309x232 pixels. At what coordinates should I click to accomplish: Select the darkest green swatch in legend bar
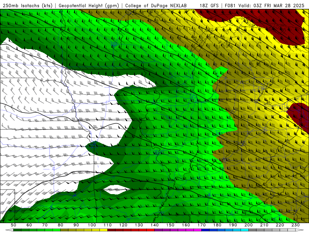coord(17,230)
